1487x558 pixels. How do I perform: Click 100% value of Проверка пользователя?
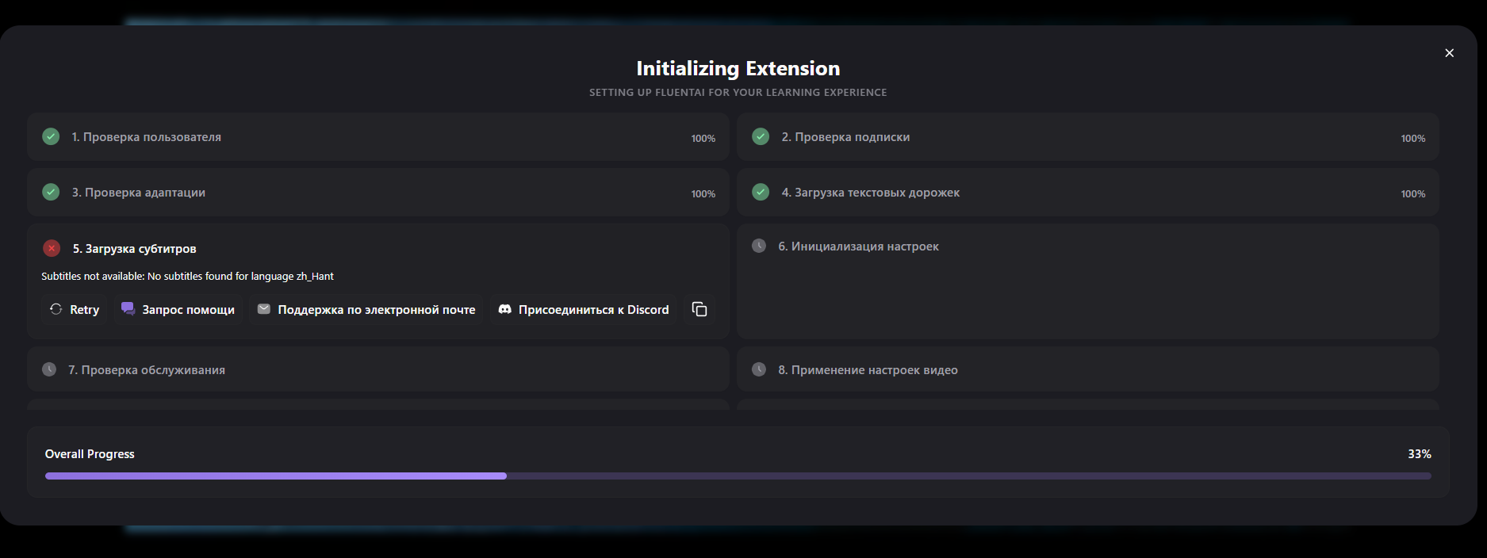703,139
